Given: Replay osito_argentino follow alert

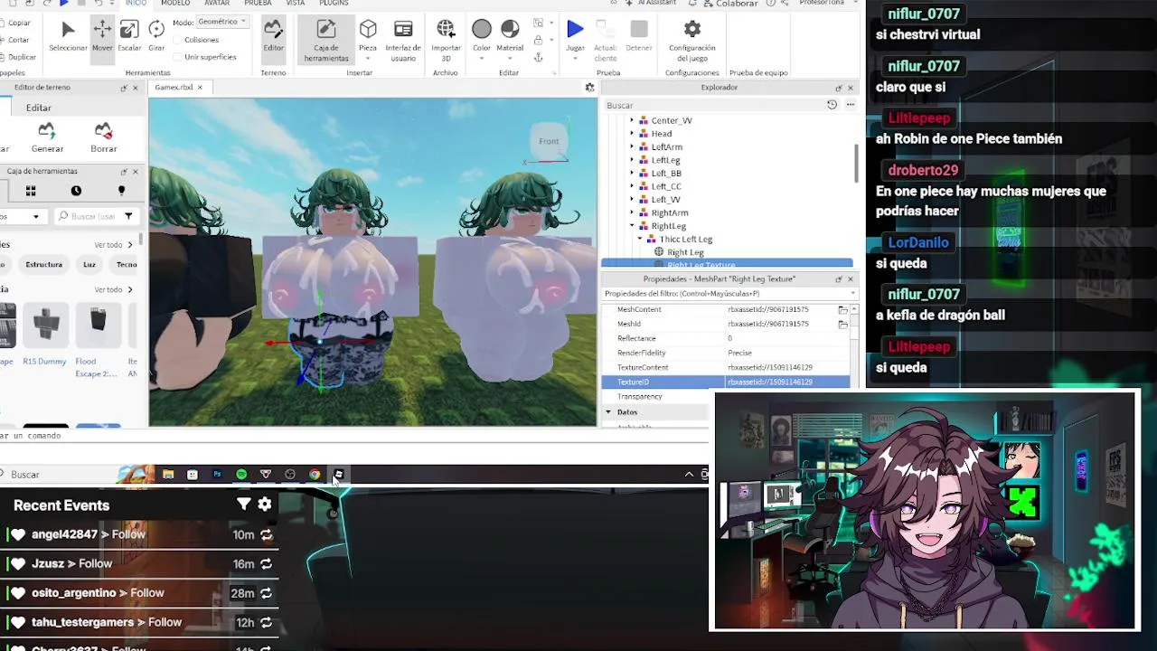Looking at the screenshot, I should click(266, 593).
